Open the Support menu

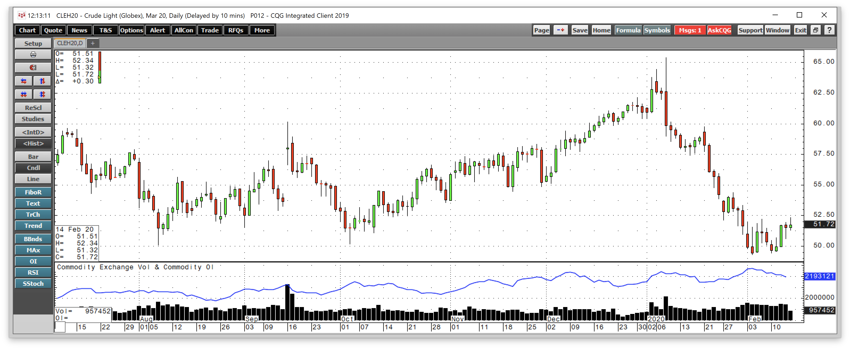(750, 30)
